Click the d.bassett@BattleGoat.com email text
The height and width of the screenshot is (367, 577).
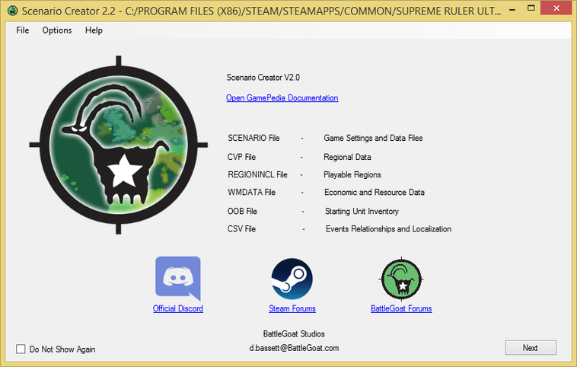pyautogui.click(x=294, y=348)
